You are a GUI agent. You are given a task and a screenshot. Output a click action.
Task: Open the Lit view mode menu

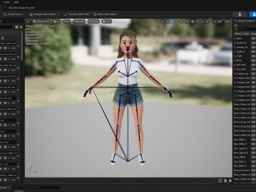tap(57, 21)
